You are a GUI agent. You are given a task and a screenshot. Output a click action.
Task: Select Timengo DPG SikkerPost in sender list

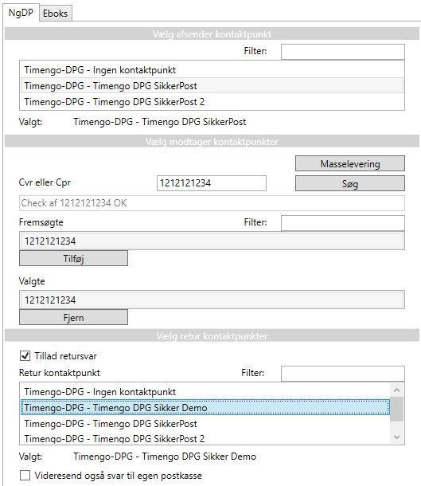click(x=212, y=85)
